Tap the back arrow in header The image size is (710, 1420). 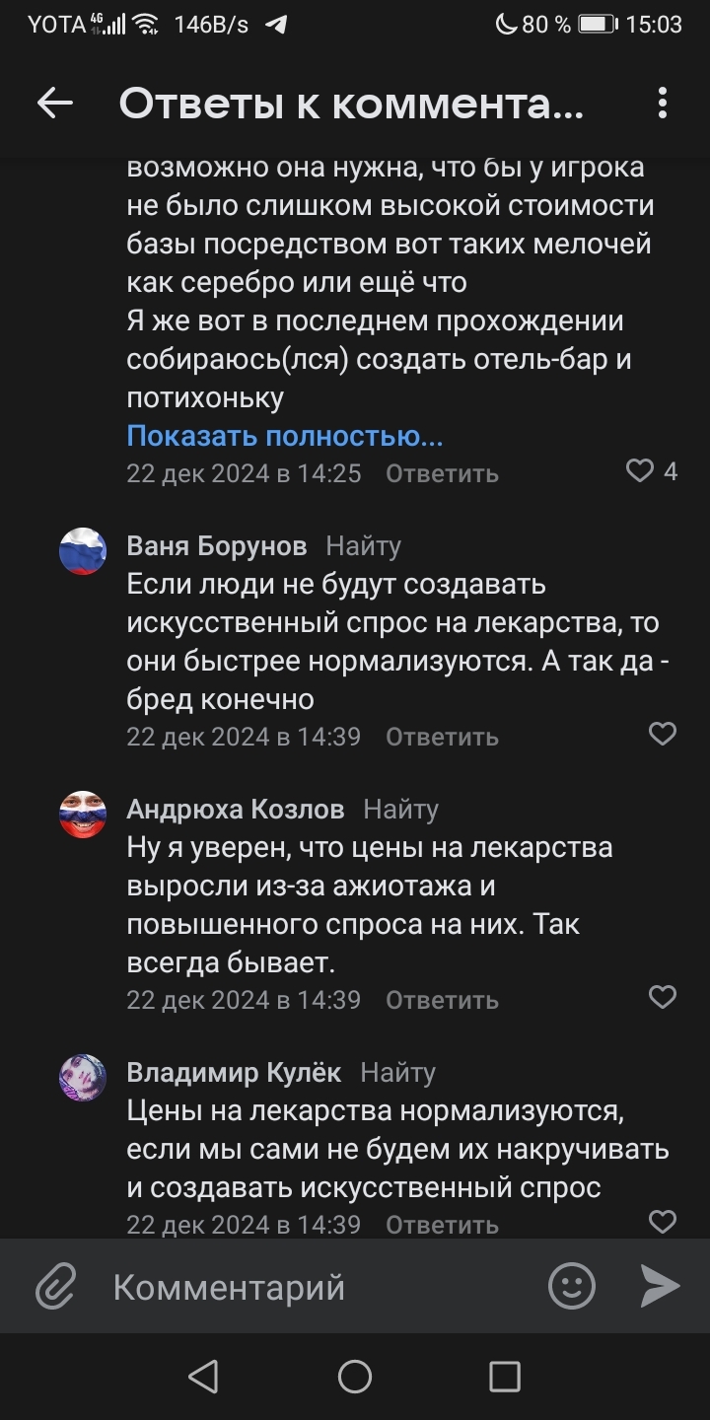tap(55, 103)
